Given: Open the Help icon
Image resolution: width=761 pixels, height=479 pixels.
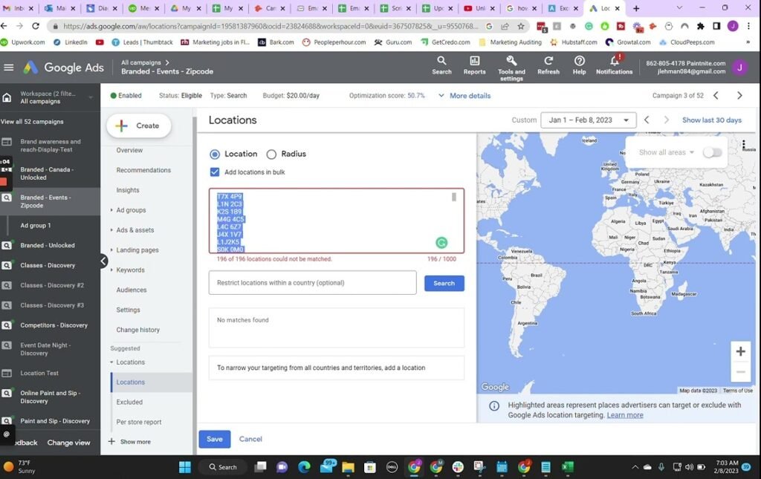Looking at the screenshot, I should pyautogui.click(x=579, y=65).
